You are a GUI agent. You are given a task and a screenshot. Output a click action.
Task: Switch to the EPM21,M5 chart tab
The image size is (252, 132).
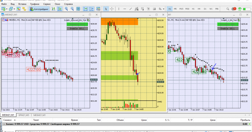(x=24, y=115)
